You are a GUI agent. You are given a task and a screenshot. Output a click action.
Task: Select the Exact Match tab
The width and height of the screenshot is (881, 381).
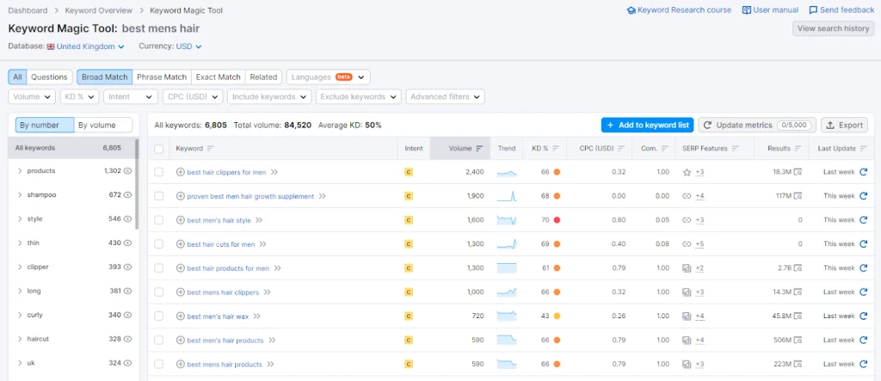coord(218,77)
